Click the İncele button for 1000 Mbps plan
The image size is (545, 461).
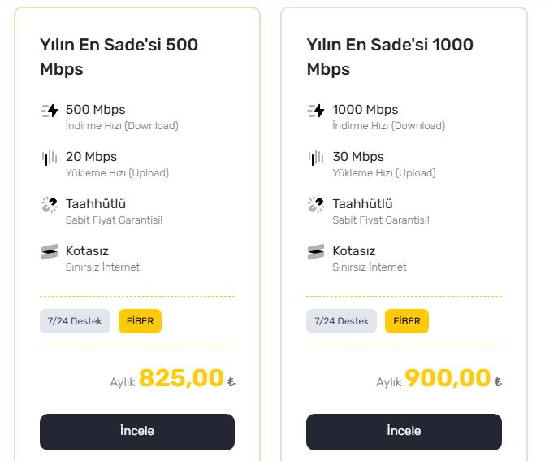coord(404,432)
